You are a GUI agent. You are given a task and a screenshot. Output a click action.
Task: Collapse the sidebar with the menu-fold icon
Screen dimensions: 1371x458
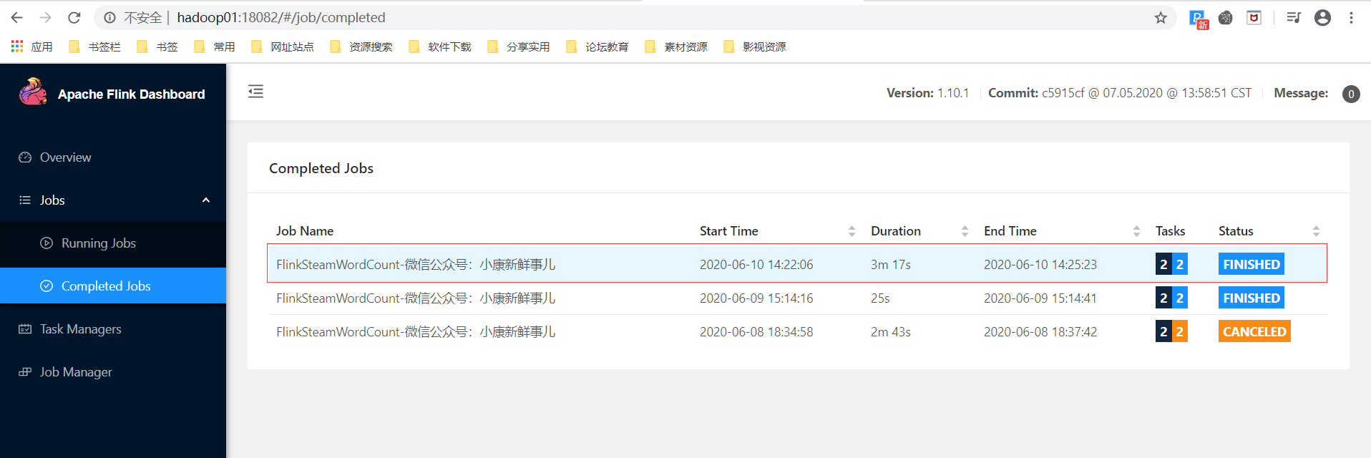pos(255,91)
